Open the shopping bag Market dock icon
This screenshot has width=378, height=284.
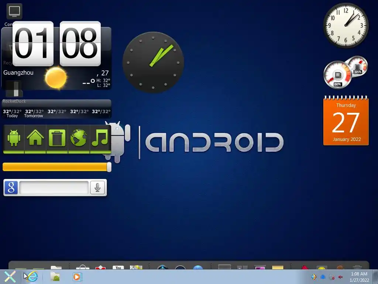pyautogui.click(x=82, y=267)
